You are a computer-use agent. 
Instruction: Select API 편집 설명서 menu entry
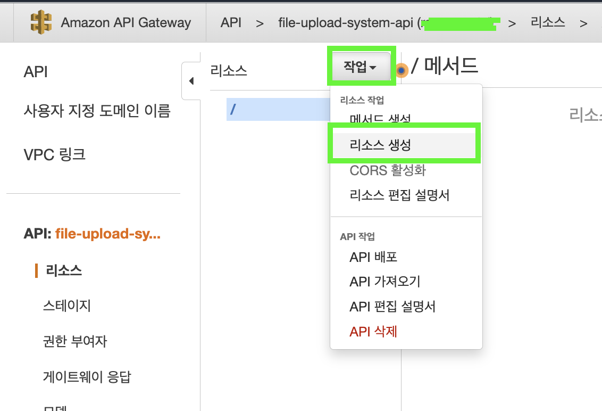(392, 307)
